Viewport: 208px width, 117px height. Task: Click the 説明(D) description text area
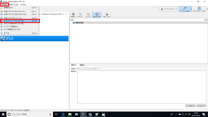coord(142,87)
